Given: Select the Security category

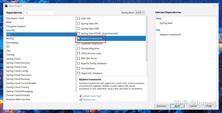Looking at the screenshot, I should pyautogui.click(x=10, y=30).
